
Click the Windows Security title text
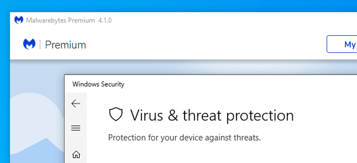[x=98, y=84]
